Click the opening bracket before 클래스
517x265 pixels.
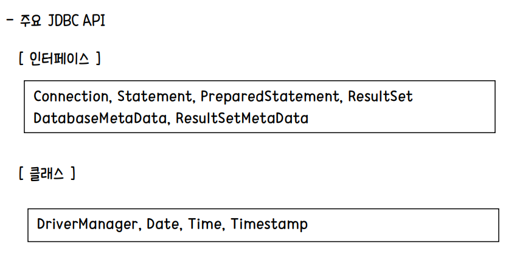tap(21, 173)
